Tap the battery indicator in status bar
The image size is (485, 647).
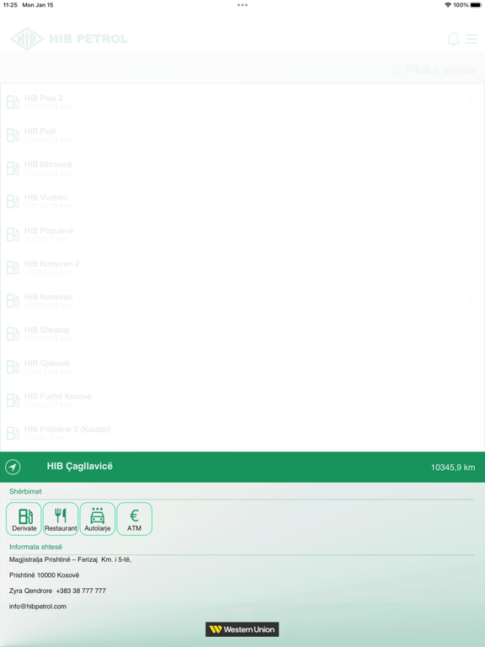[476, 5]
